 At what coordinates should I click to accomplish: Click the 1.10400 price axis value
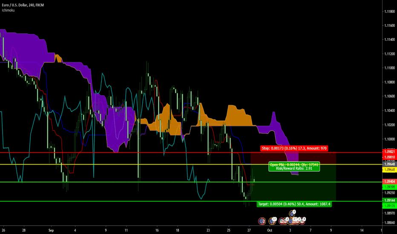point(389,111)
